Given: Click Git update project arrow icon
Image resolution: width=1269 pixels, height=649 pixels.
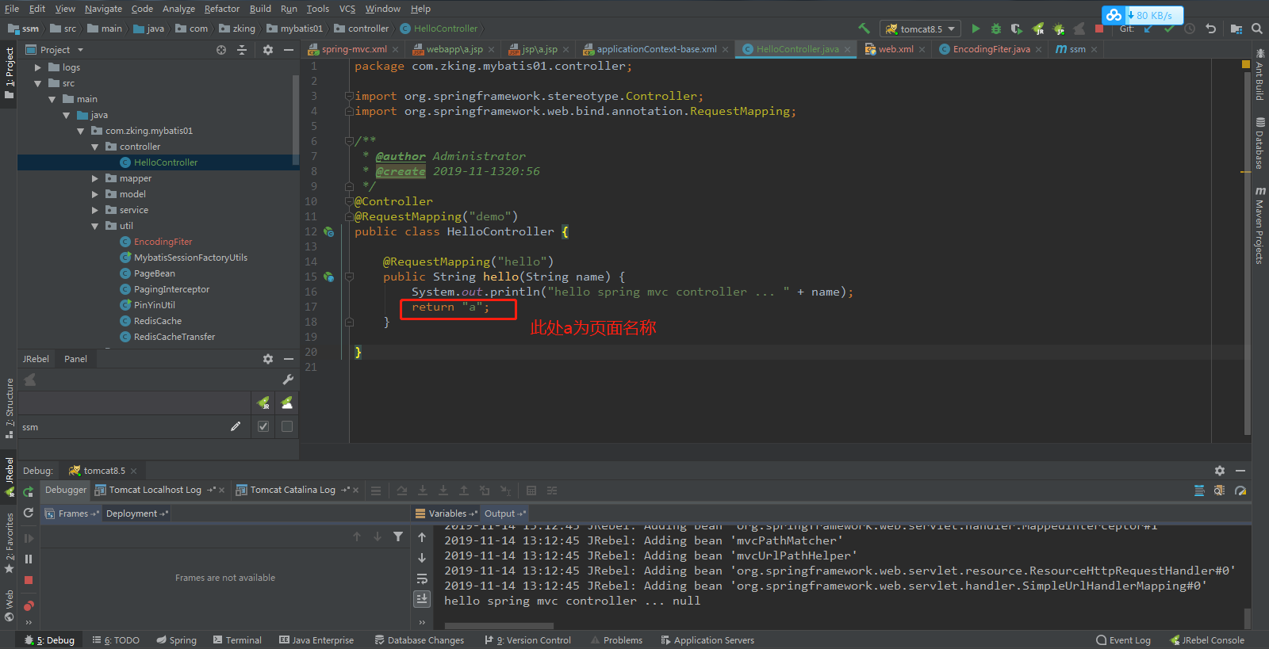Looking at the screenshot, I should coord(1148,29).
